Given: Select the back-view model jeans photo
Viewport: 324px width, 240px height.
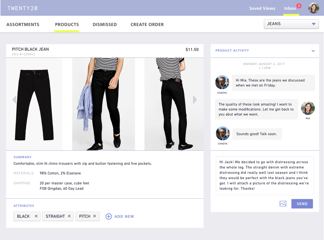Looking at the screenshot, I should click(x=174, y=104).
